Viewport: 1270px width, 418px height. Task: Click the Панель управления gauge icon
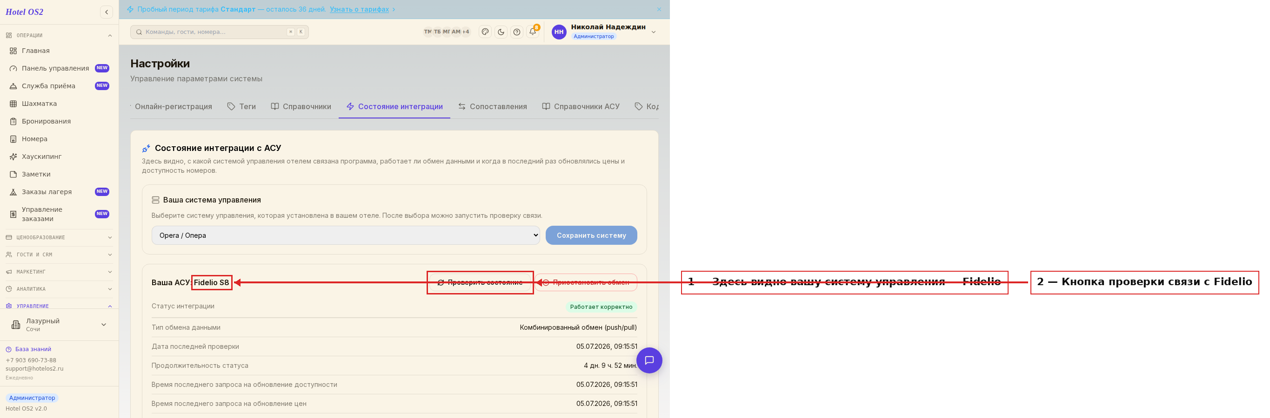tap(13, 68)
